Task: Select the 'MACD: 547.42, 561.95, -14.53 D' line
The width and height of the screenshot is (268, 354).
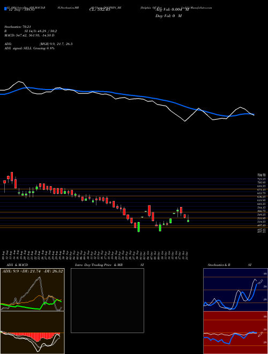Action: pyautogui.click(x=29, y=35)
